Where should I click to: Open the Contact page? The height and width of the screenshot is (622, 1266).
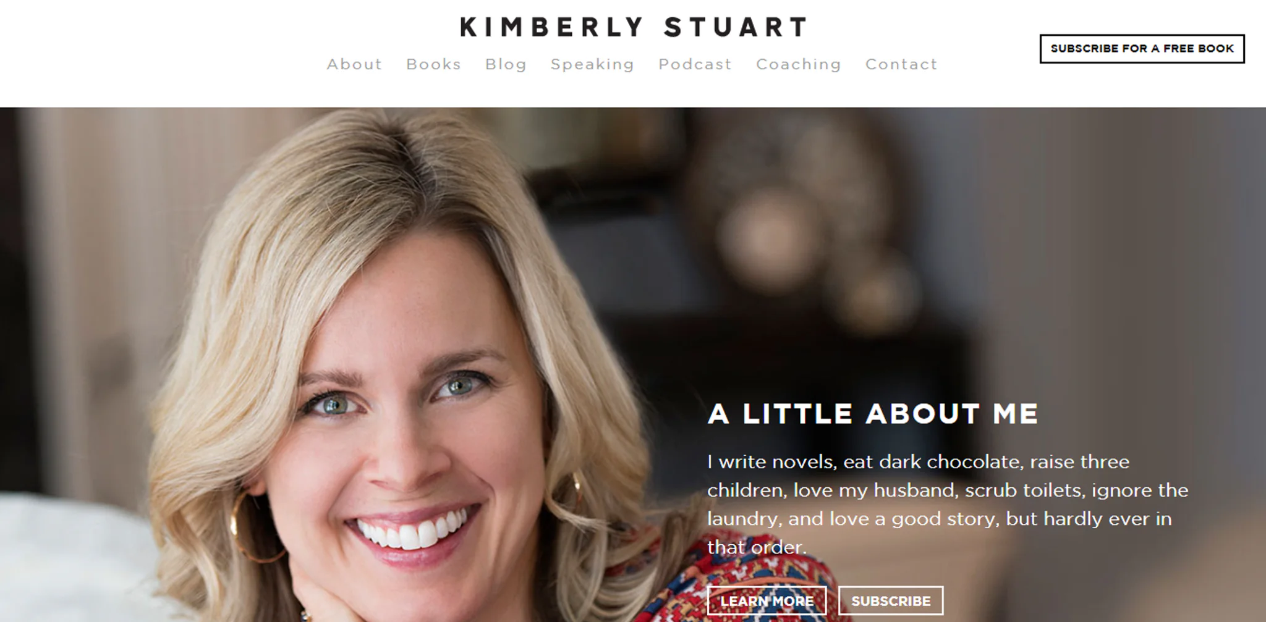pos(901,64)
